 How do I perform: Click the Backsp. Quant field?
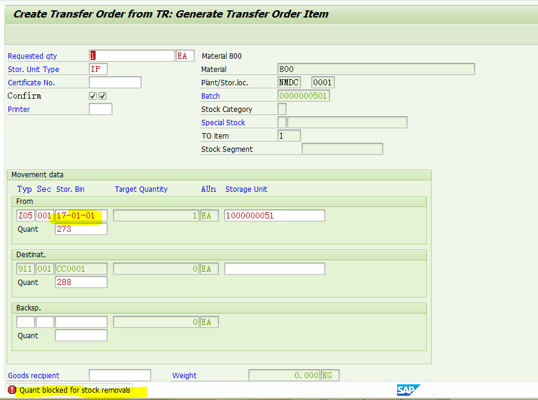(x=81, y=335)
